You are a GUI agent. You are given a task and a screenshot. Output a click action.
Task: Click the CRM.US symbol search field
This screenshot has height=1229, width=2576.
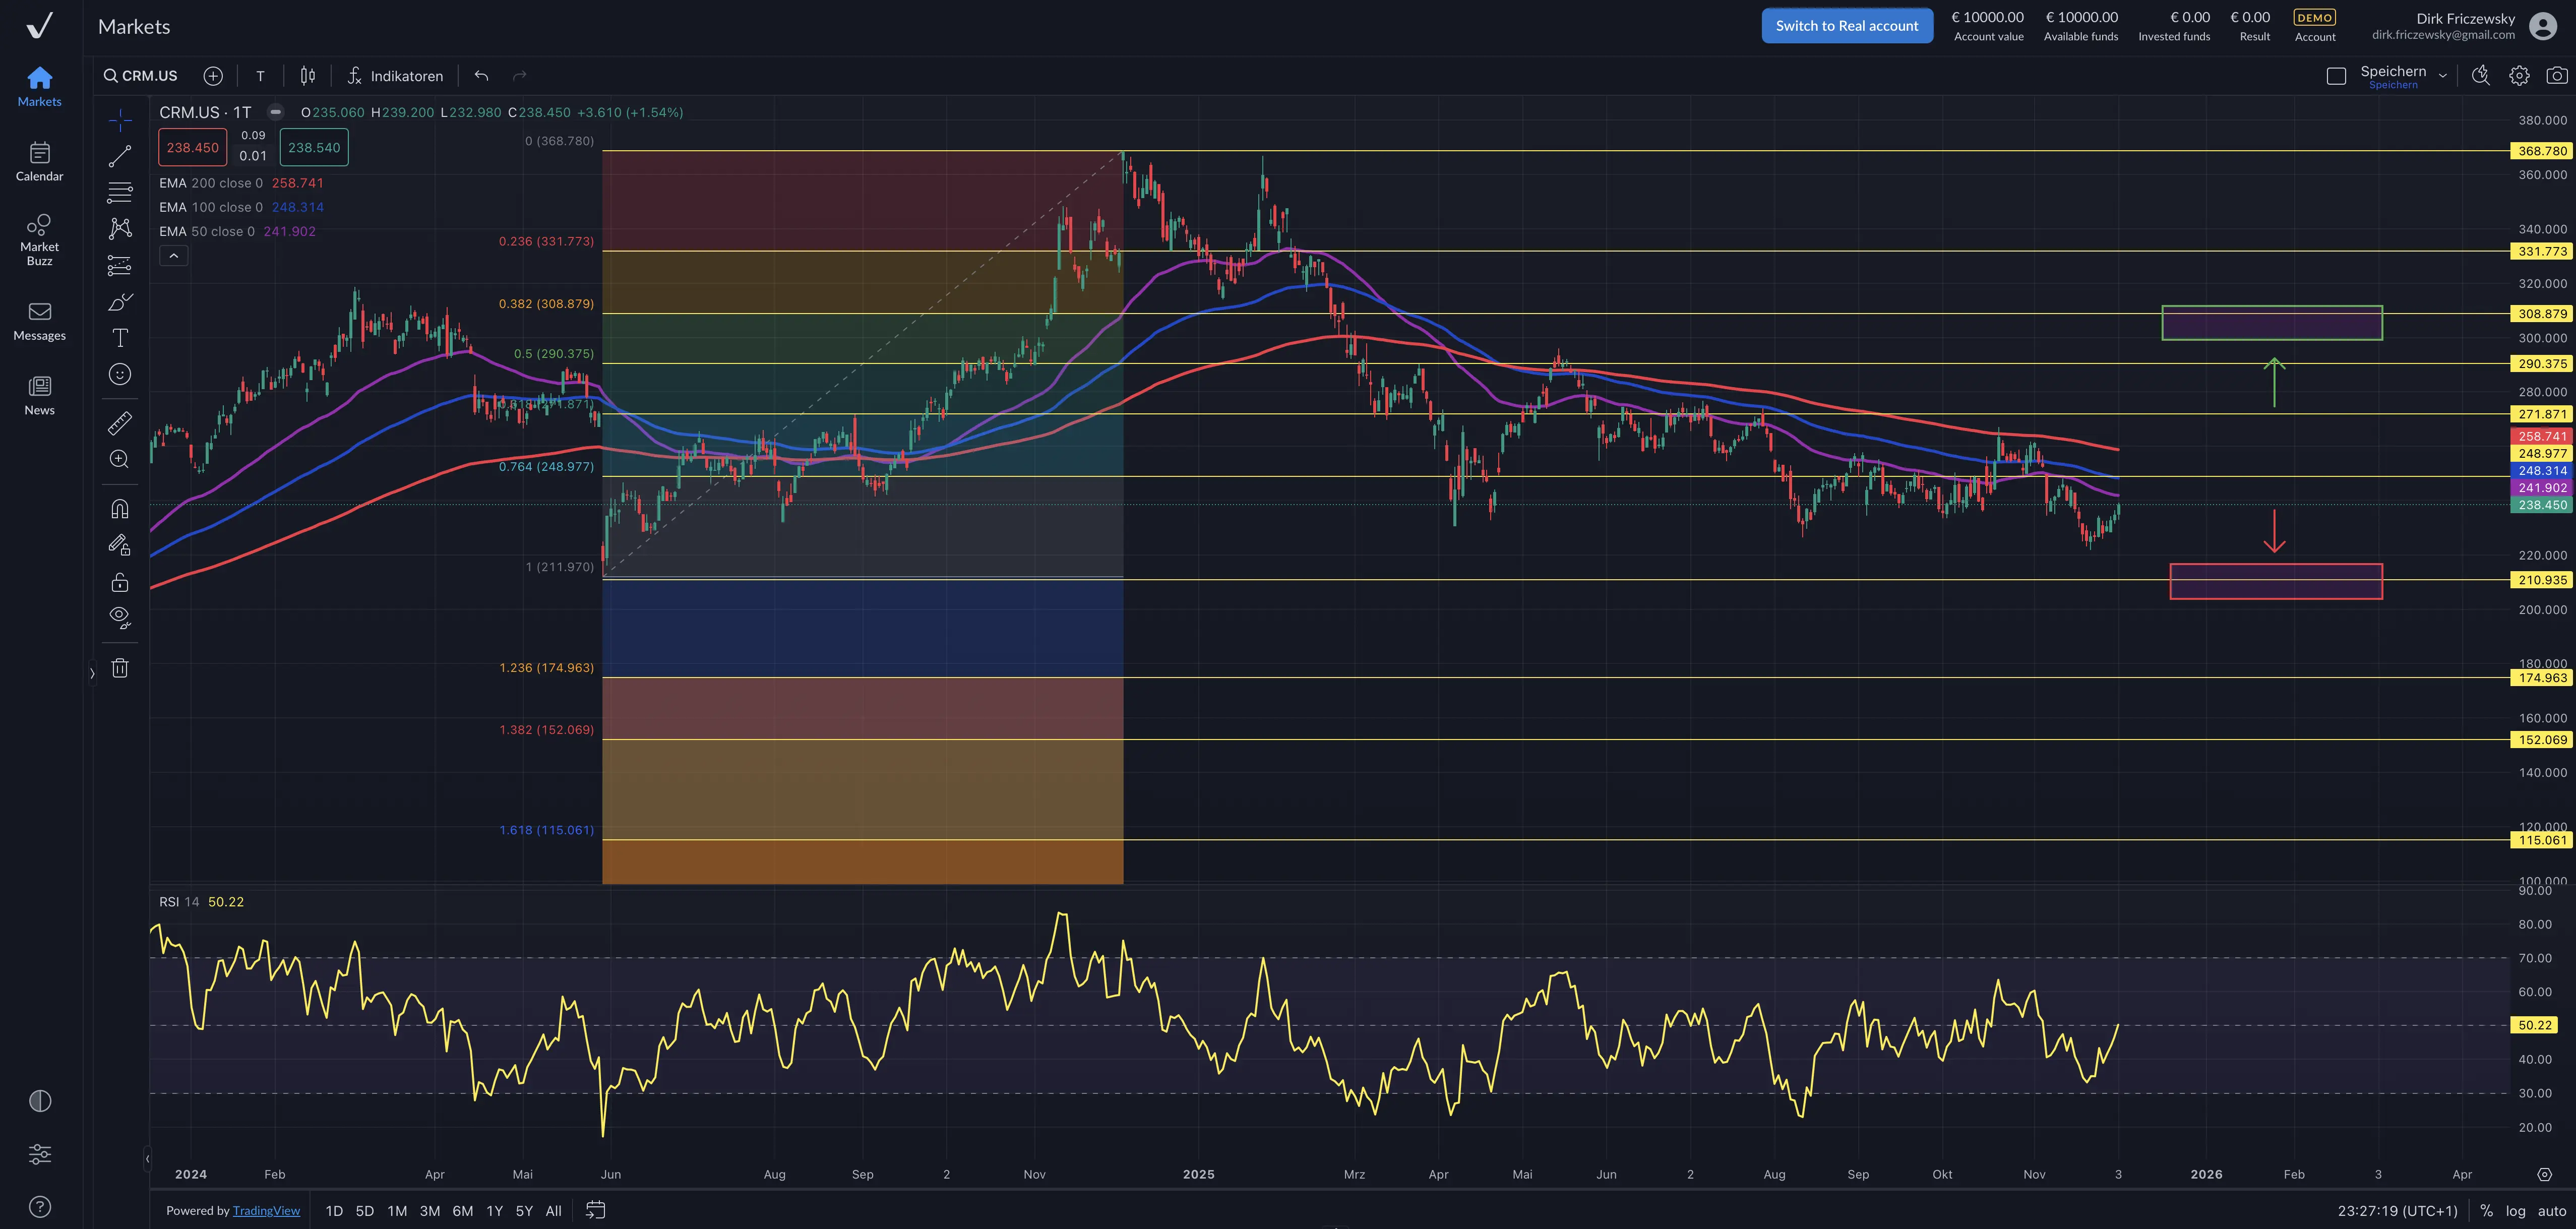tap(141, 76)
